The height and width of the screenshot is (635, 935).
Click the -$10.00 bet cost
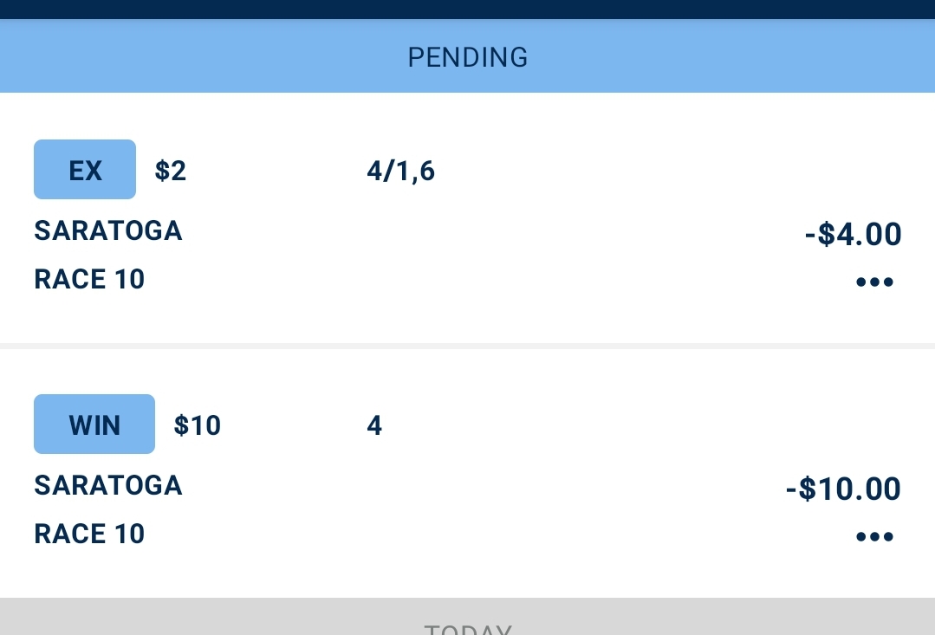843,489
